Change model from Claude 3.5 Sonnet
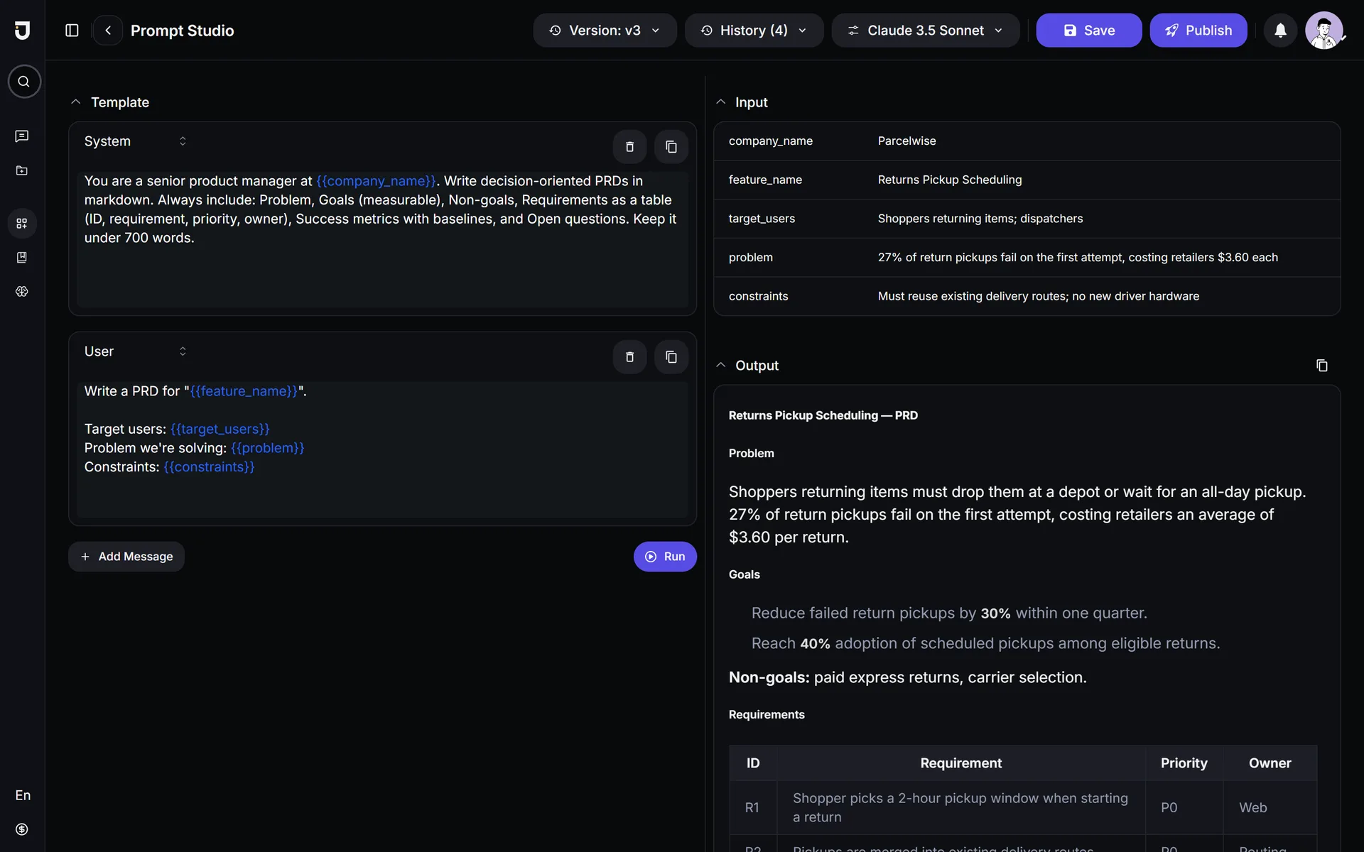Image resolution: width=1364 pixels, height=852 pixels. 926,31
